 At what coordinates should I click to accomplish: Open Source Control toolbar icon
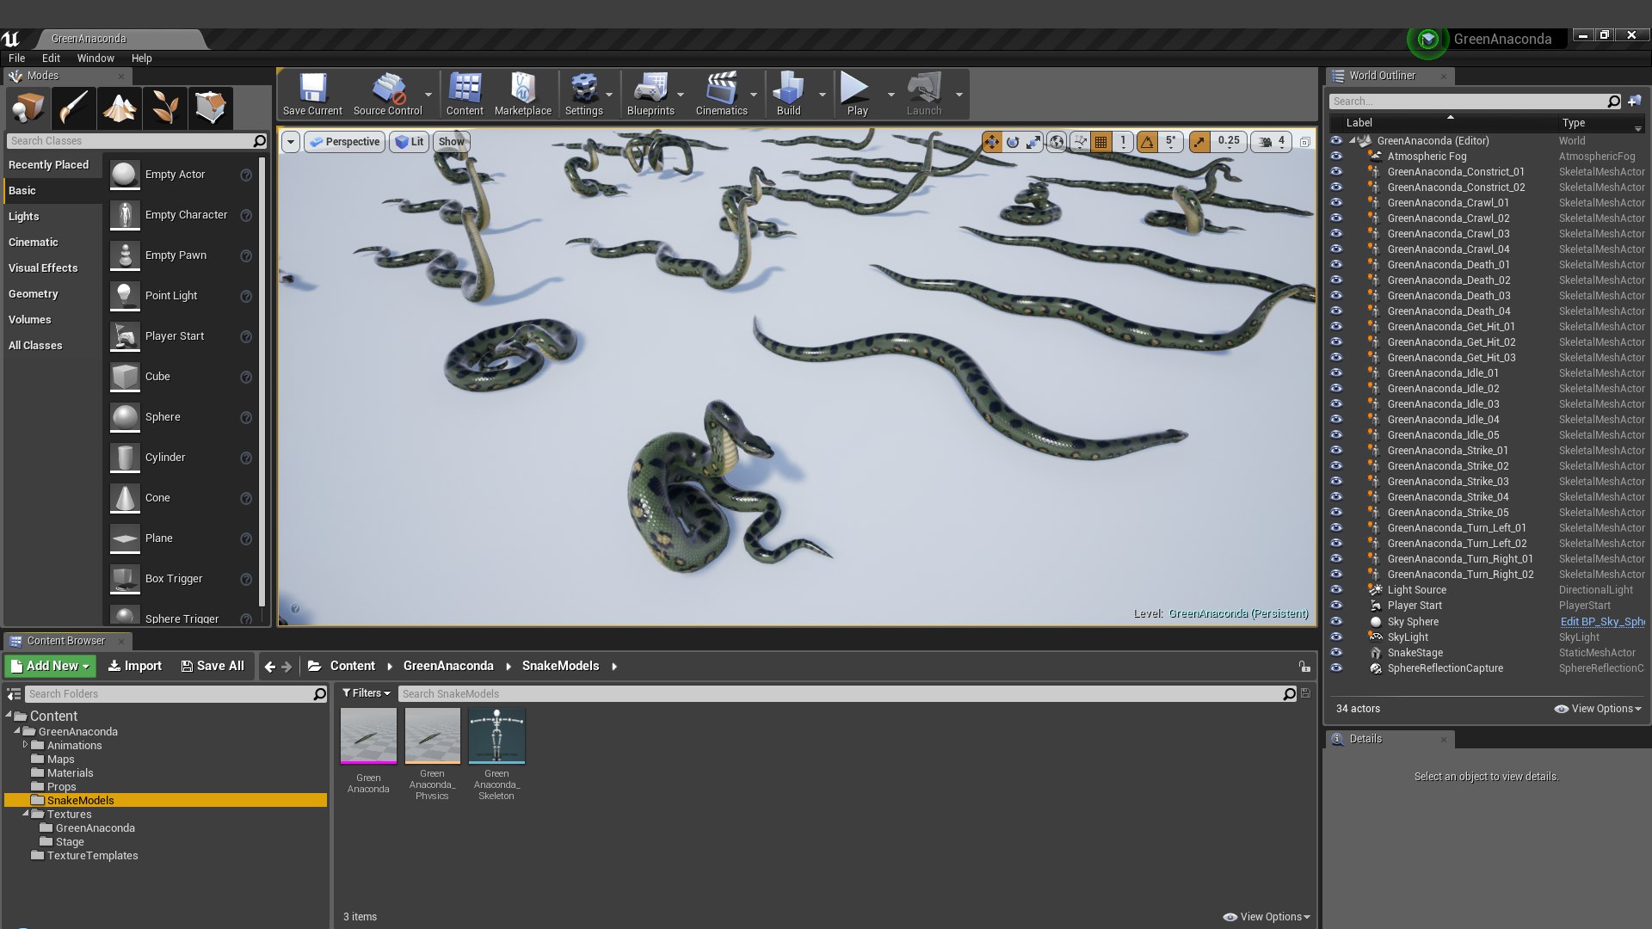pyautogui.click(x=387, y=94)
